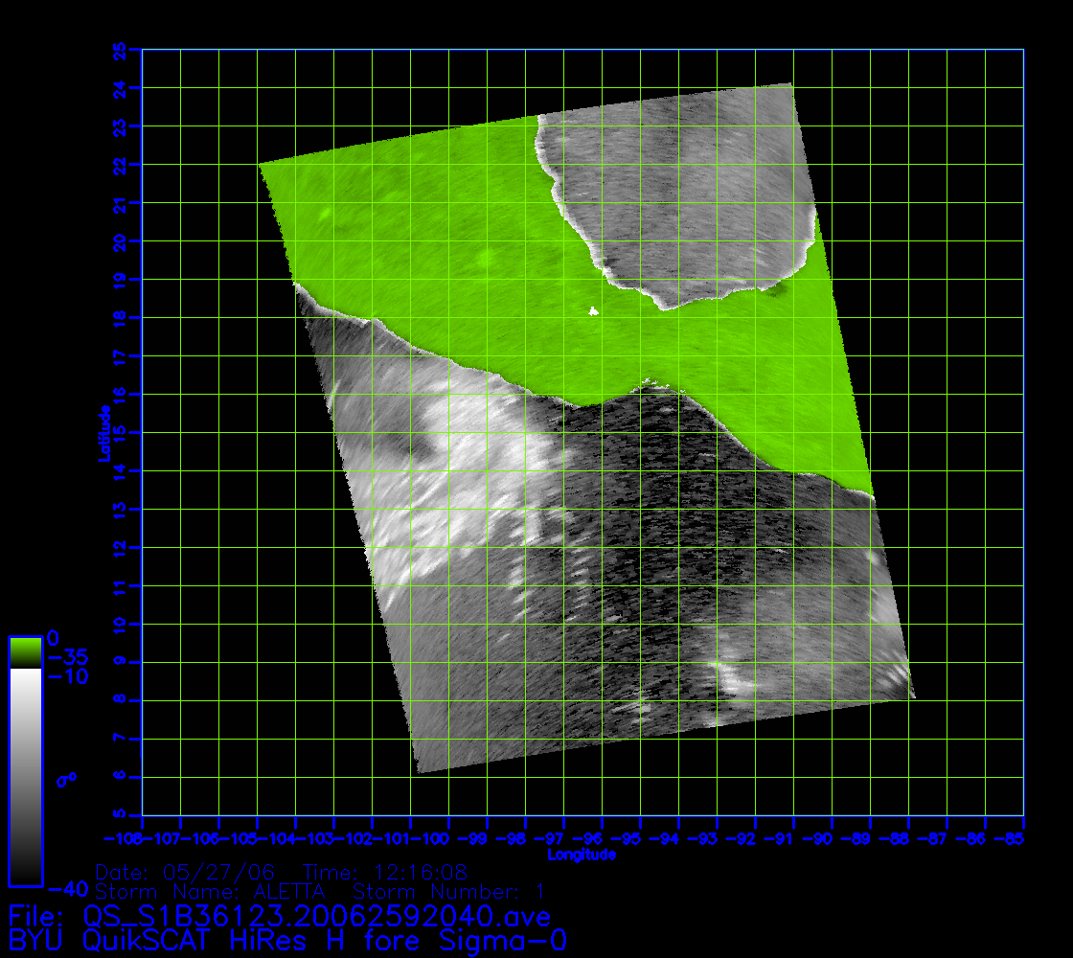Click the file name QS_S1B36123.20062592040.ave
Viewport: 1073px width, 958px height.
point(316,917)
